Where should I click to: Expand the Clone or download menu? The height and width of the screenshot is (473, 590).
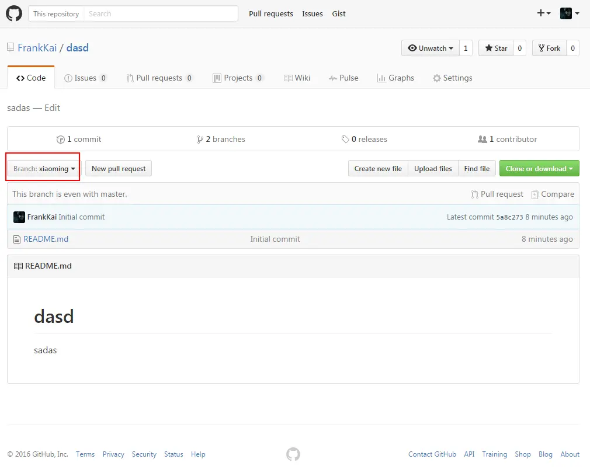539,168
